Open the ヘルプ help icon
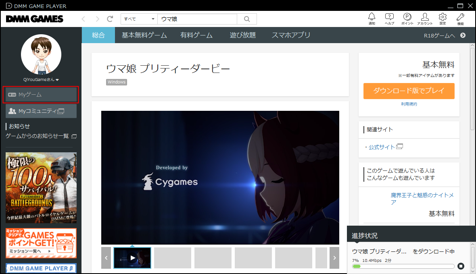 tap(389, 19)
